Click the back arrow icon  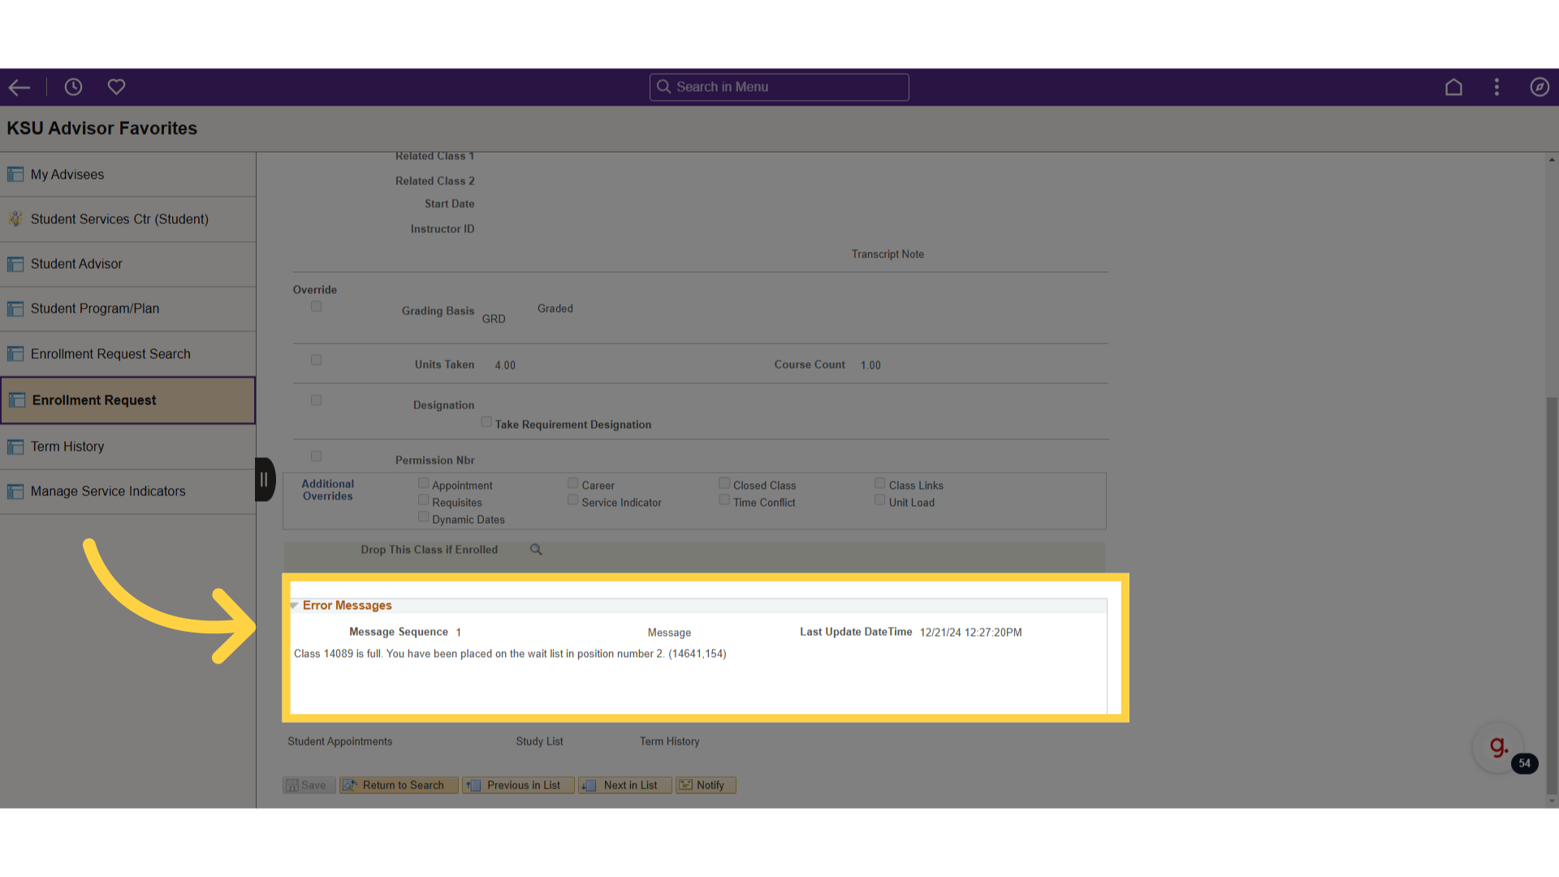pos(19,87)
